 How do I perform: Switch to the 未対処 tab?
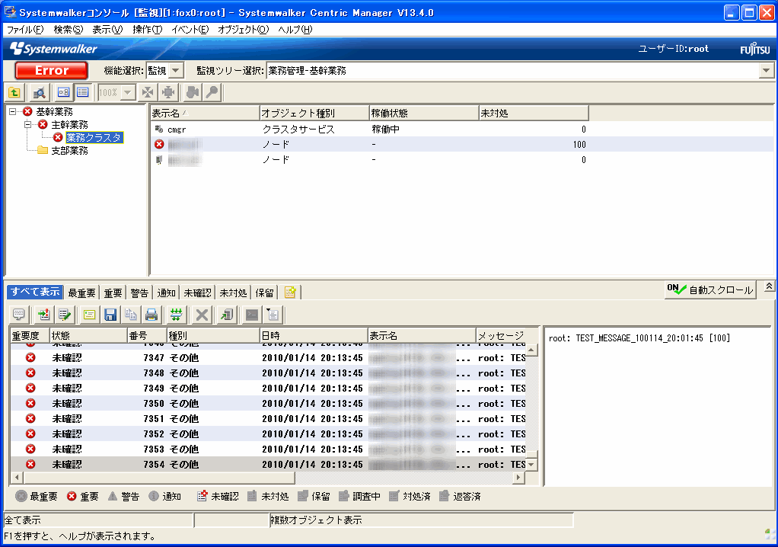[x=233, y=293]
